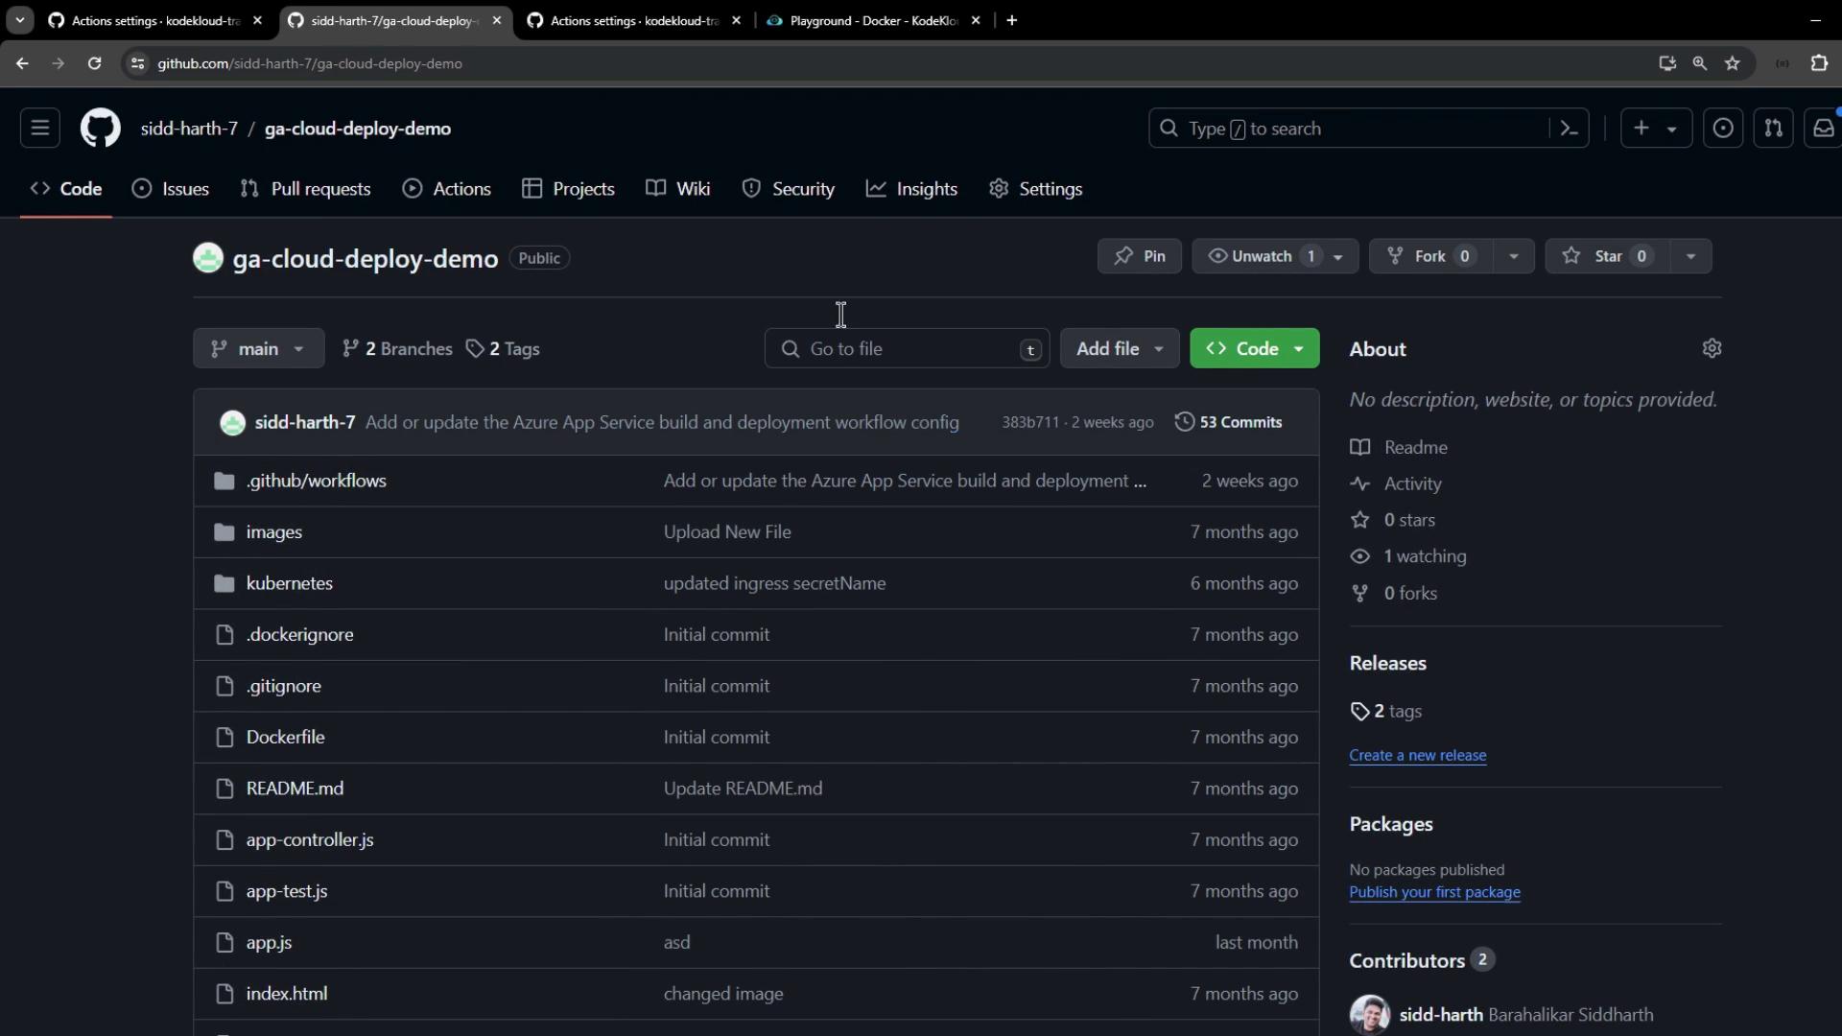1842x1036 pixels.
Task: Open the Settings tab
Action: [1036, 189]
